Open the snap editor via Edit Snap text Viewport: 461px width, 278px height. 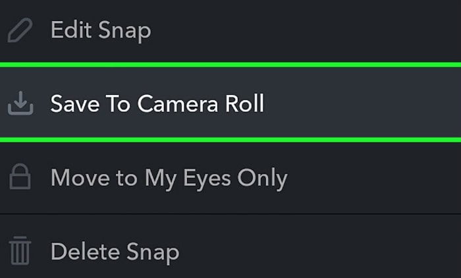point(101,30)
